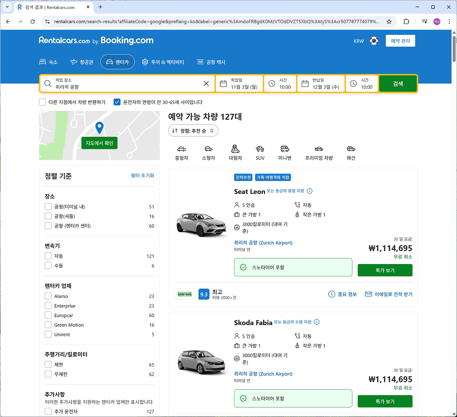This screenshot has height=417, width=457.
Task: Click the info icon next to Skoda Fabia
Action: point(317,322)
